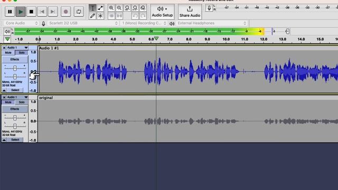Click the 'Audio 1 #1' clip title bar
The height and width of the screenshot is (190, 338).
pos(187,48)
